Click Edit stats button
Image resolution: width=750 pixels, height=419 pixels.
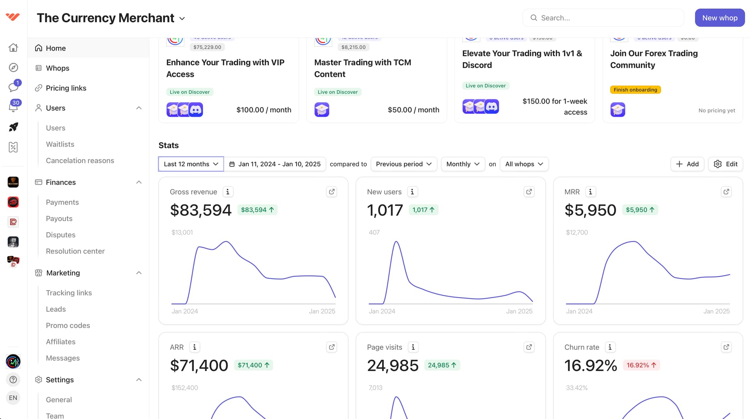(x=725, y=164)
